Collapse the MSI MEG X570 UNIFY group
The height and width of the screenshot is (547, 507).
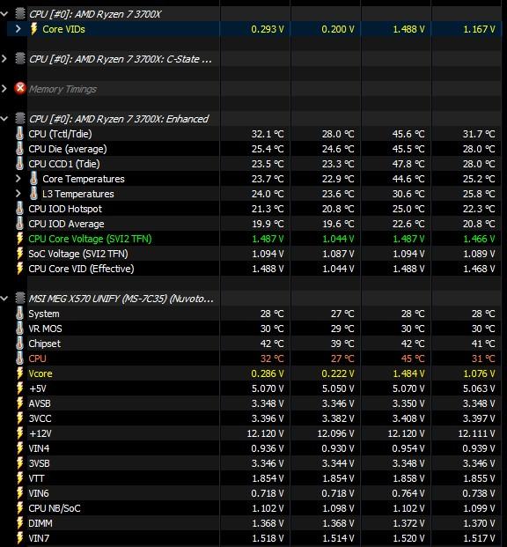[x=4, y=299]
